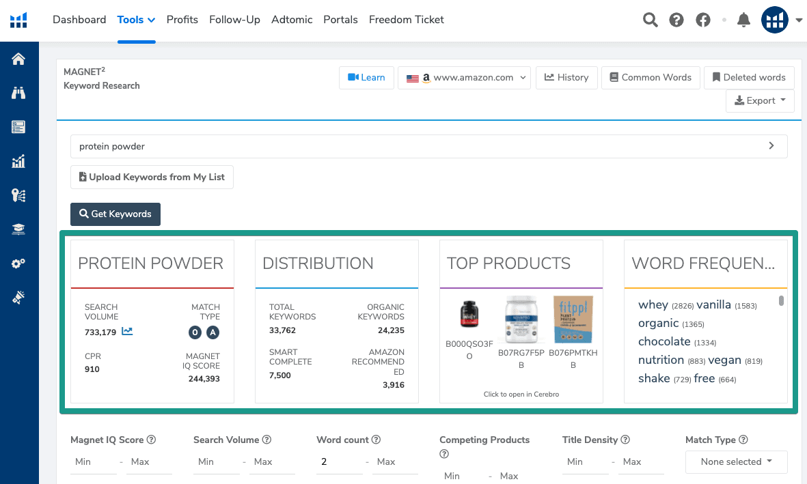The image size is (807, 484).
Task: Click the Get Keywords button
Action: point(115,214)
